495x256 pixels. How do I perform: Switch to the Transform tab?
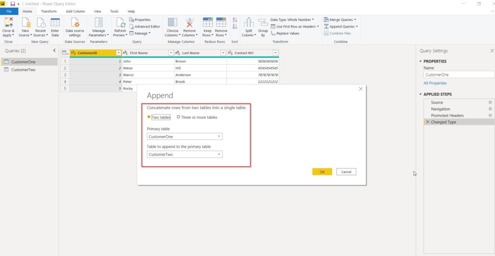click(x=49, y=11)
